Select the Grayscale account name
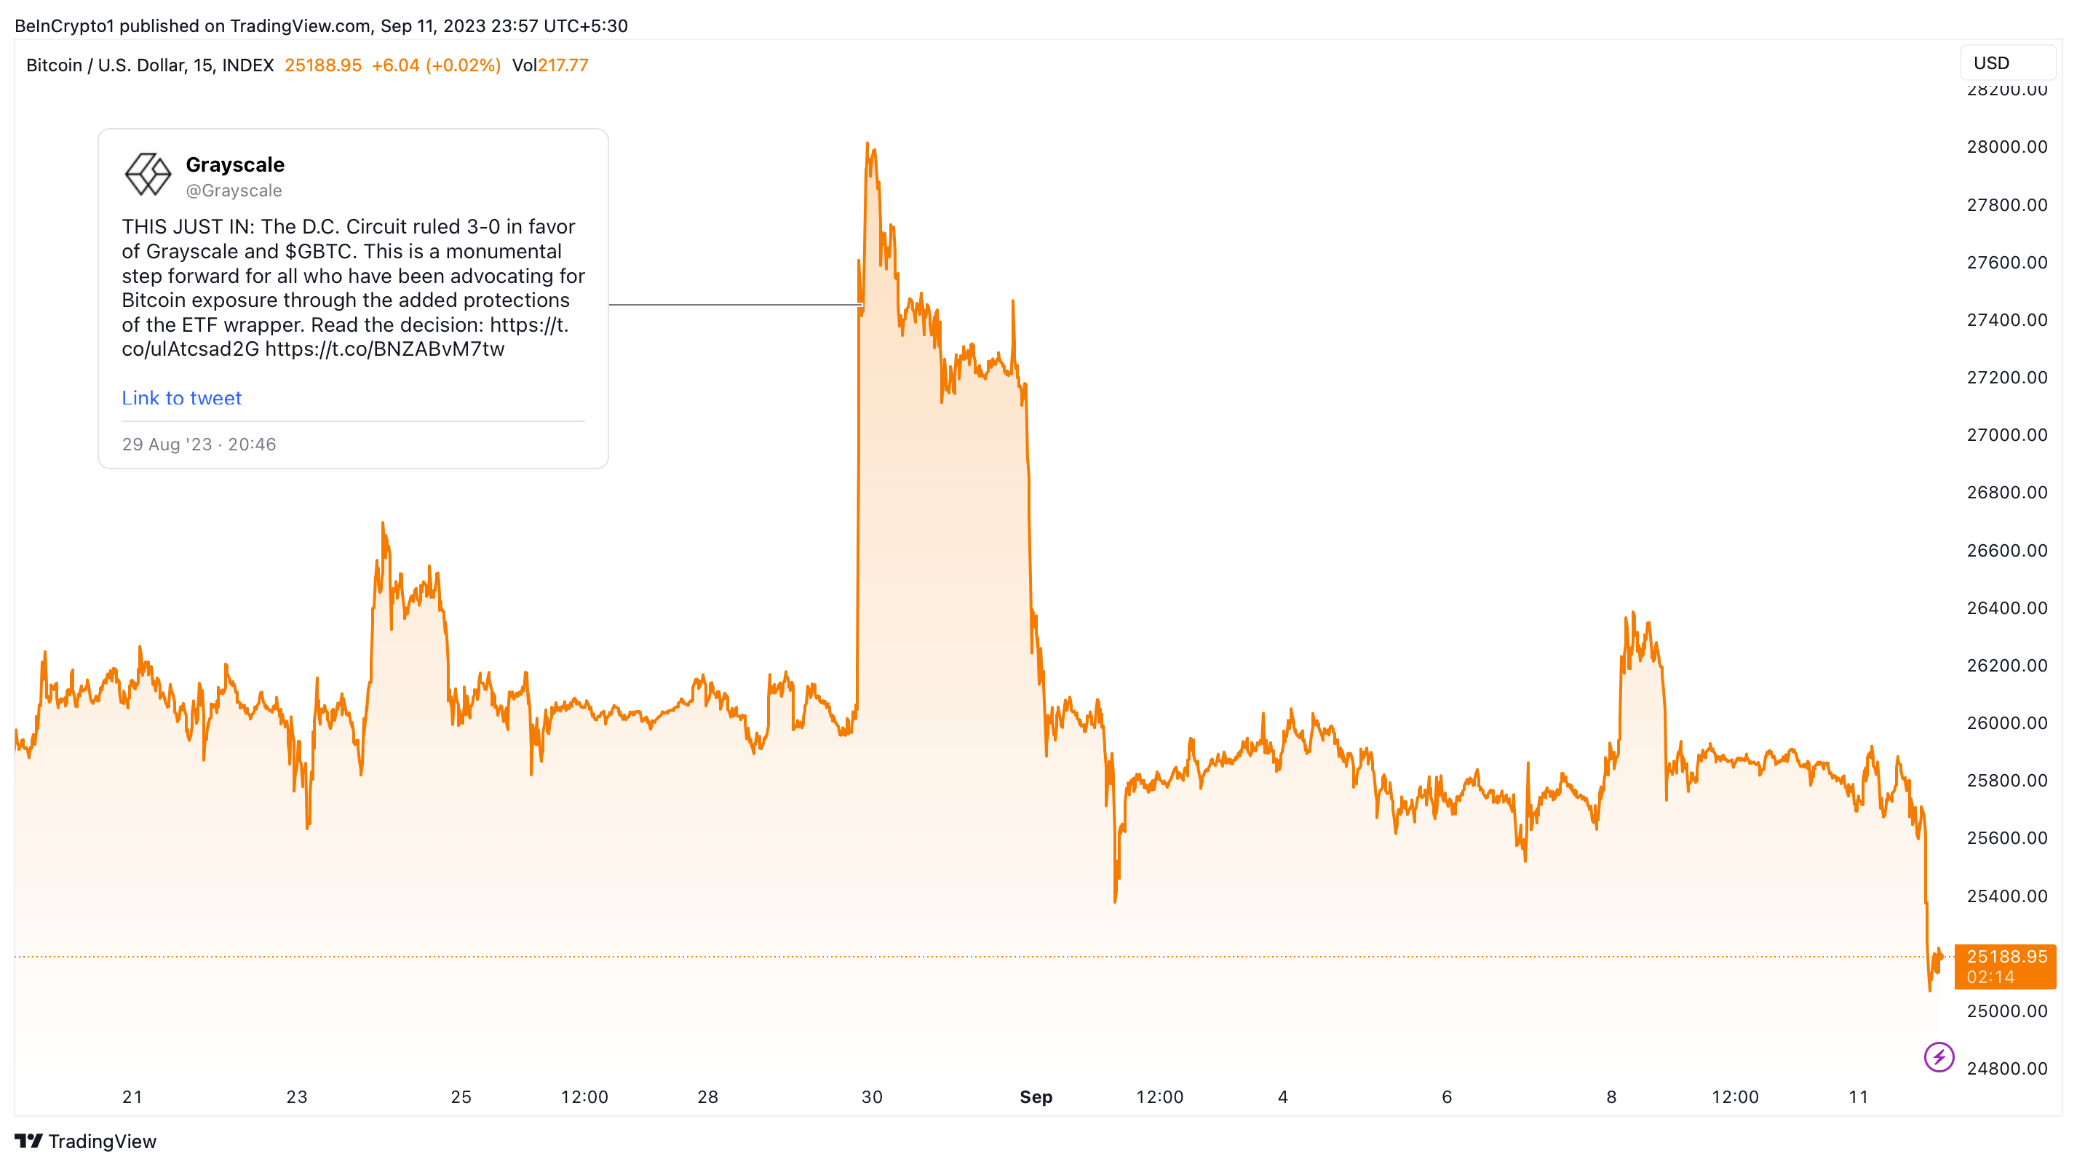The image size is (2077, 1167). pyautogui.click(x=234, y=164)
